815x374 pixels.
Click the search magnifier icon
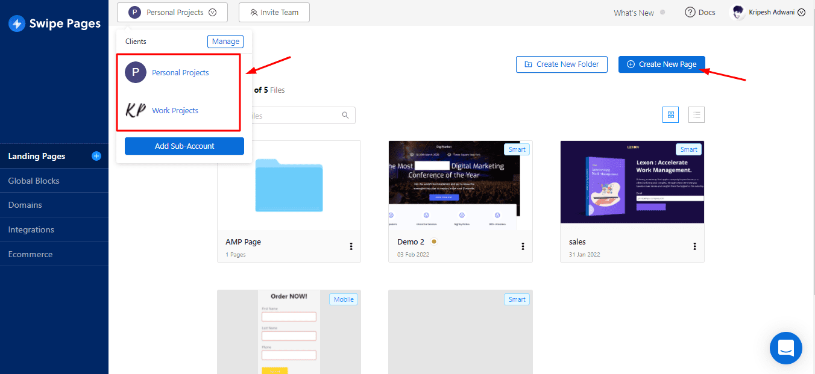click(x=345, y=115)
